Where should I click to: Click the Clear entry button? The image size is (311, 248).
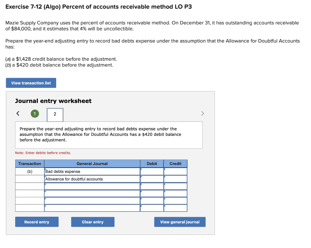(93, 222)
